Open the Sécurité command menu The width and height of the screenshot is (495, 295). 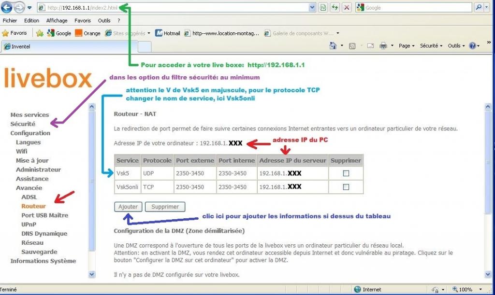tap(431, 46)
